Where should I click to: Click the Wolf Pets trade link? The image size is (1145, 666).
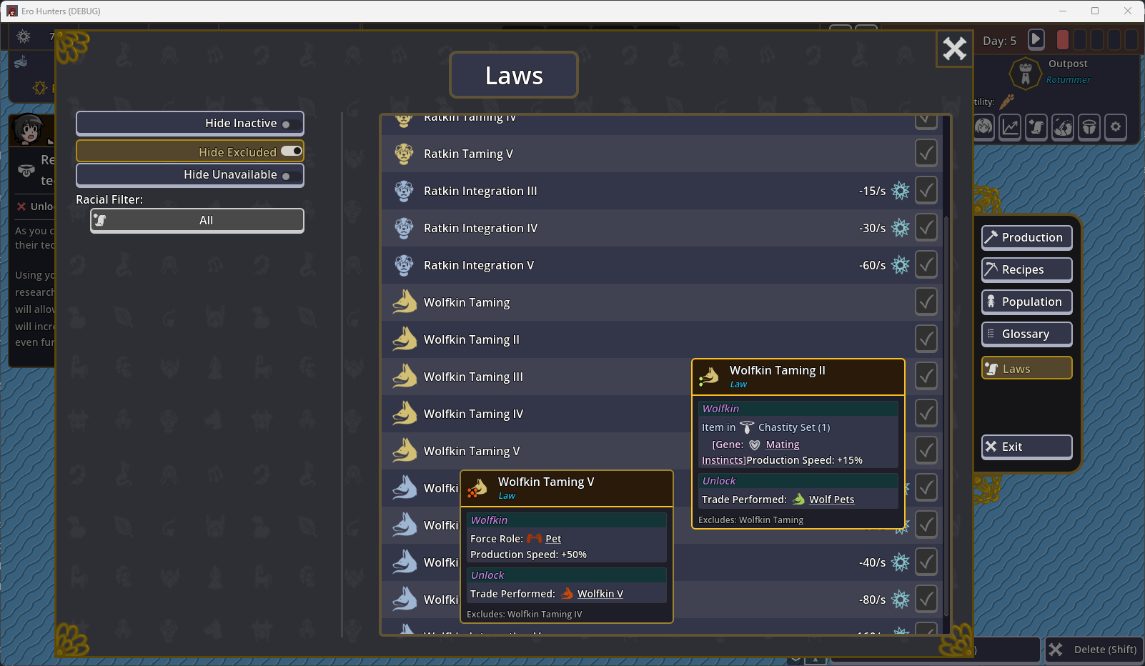click(831, 499)
